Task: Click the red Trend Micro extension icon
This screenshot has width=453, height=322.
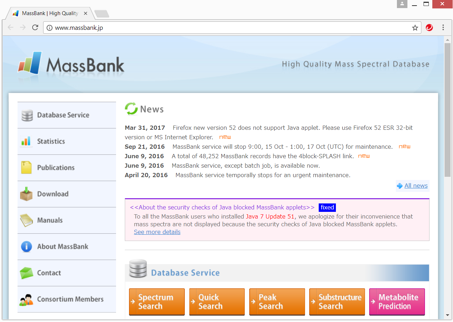Action: pos(429,28)
